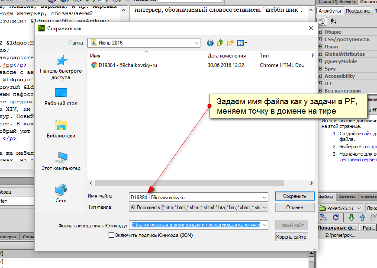Click the Сохранить button
The image size is (377, 268).
pos(294,196)
